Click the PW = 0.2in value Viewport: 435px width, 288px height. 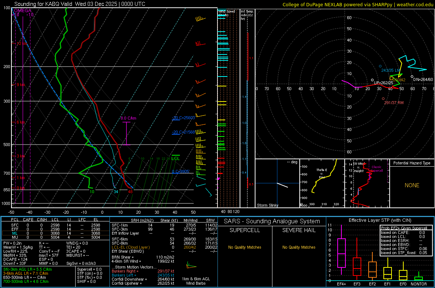coord(13,243)
